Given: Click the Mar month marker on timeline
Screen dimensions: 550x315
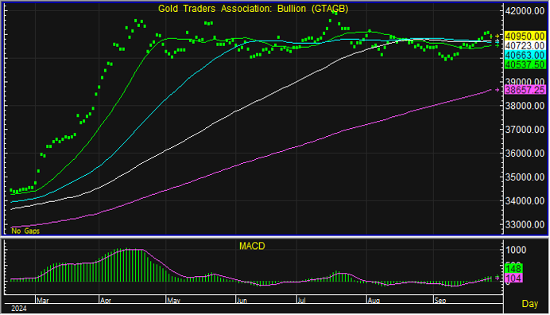Looking at the screenshot, I should [x=42, y=301].
